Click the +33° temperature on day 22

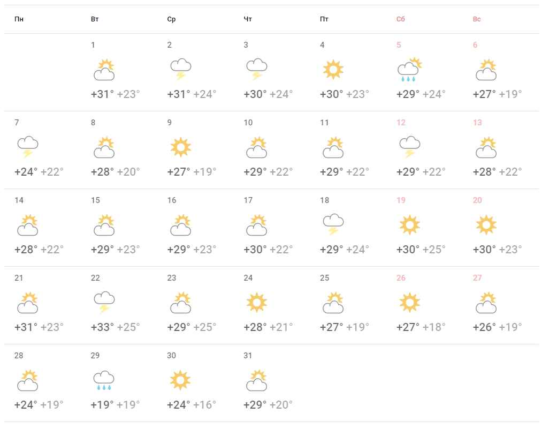coord(102,327)
